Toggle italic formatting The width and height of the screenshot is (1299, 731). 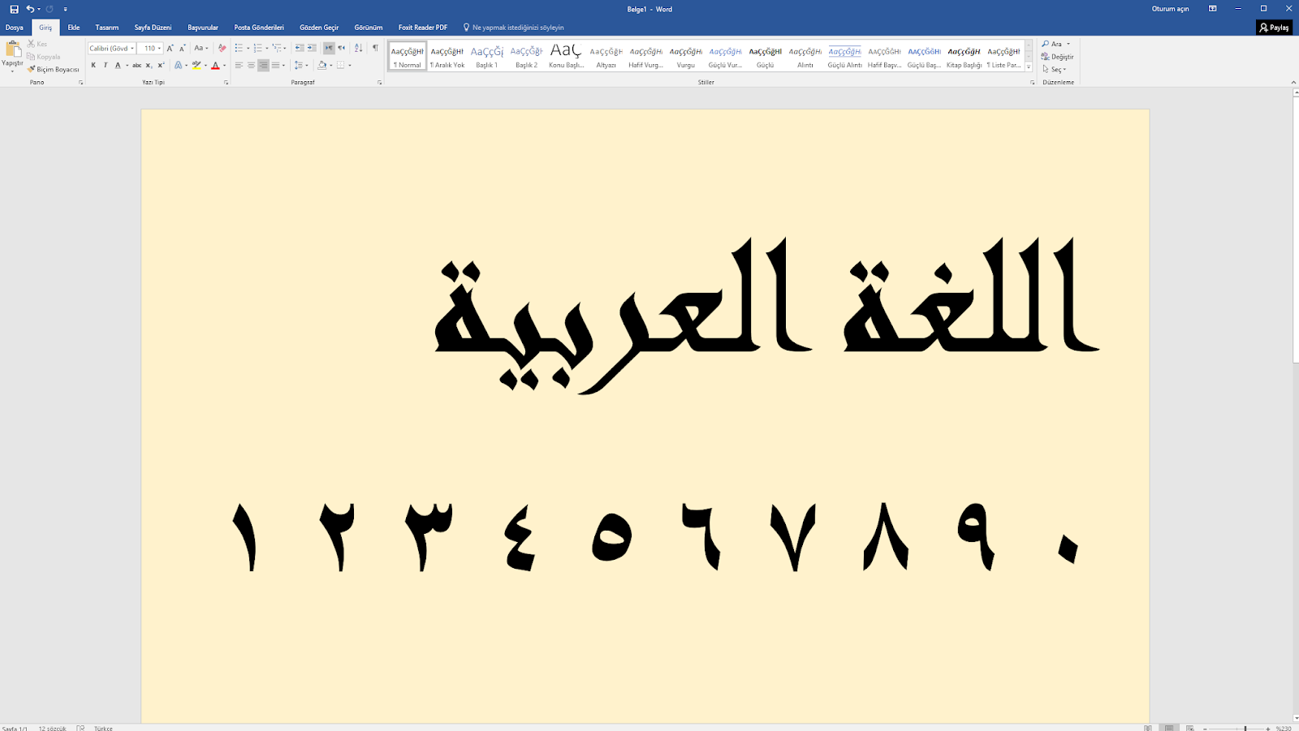(106, 65)
